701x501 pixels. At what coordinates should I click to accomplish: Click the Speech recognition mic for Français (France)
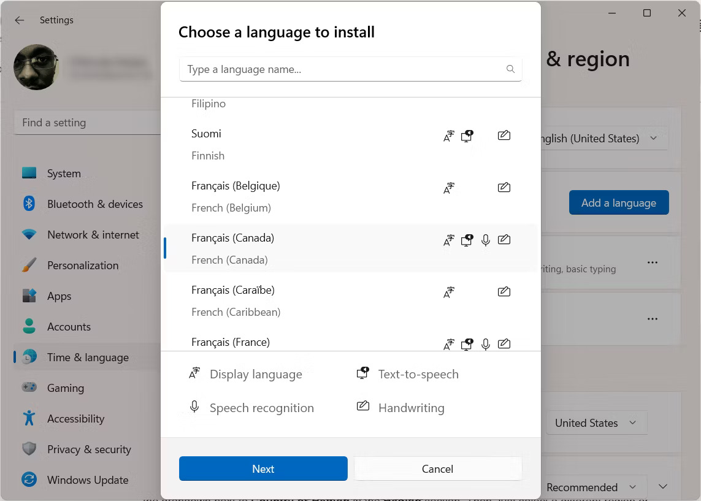(x=486, y=344)
